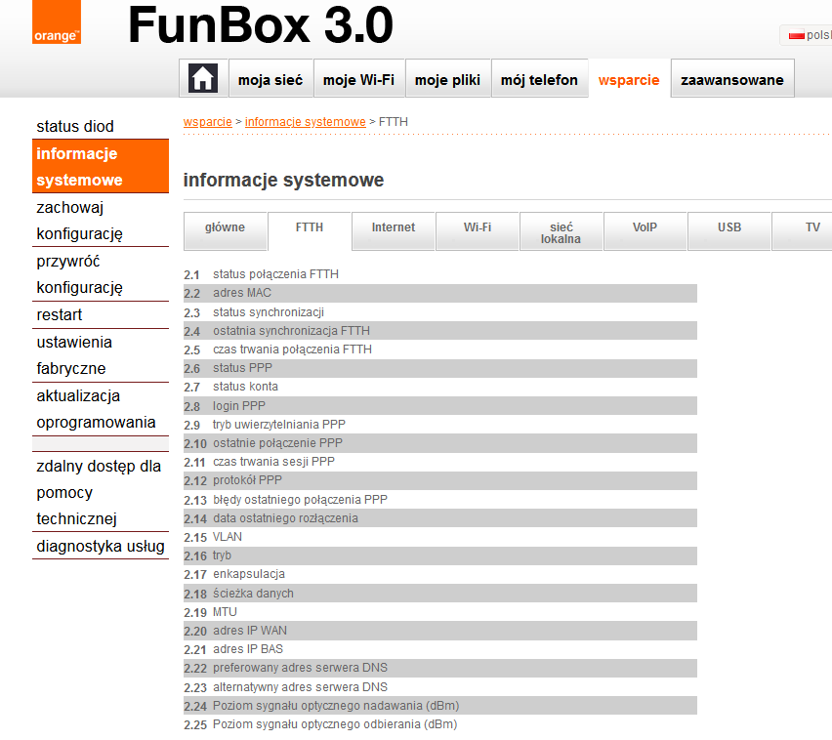Image resolution: width=832 pixels, height=740 pixels.
Task: Switch to the VoIP tab
Action: click(x=645, y=227)
